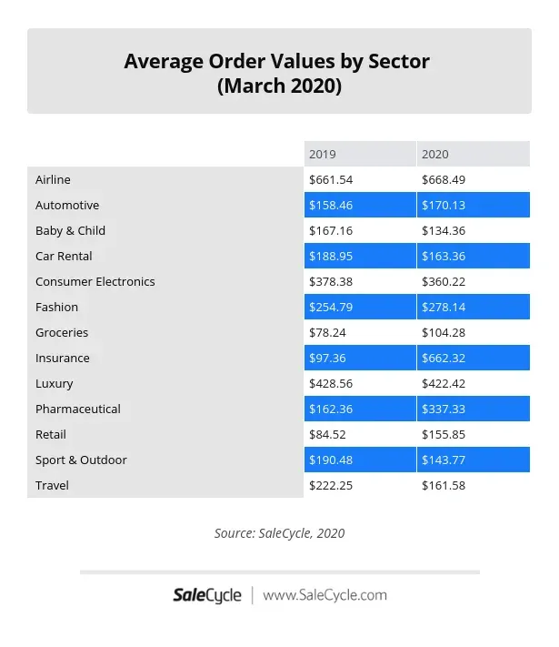This screenshot has width=559, height=647.
Task: Click the Sport & Outdoor row label
Action: tap(81, 460)
